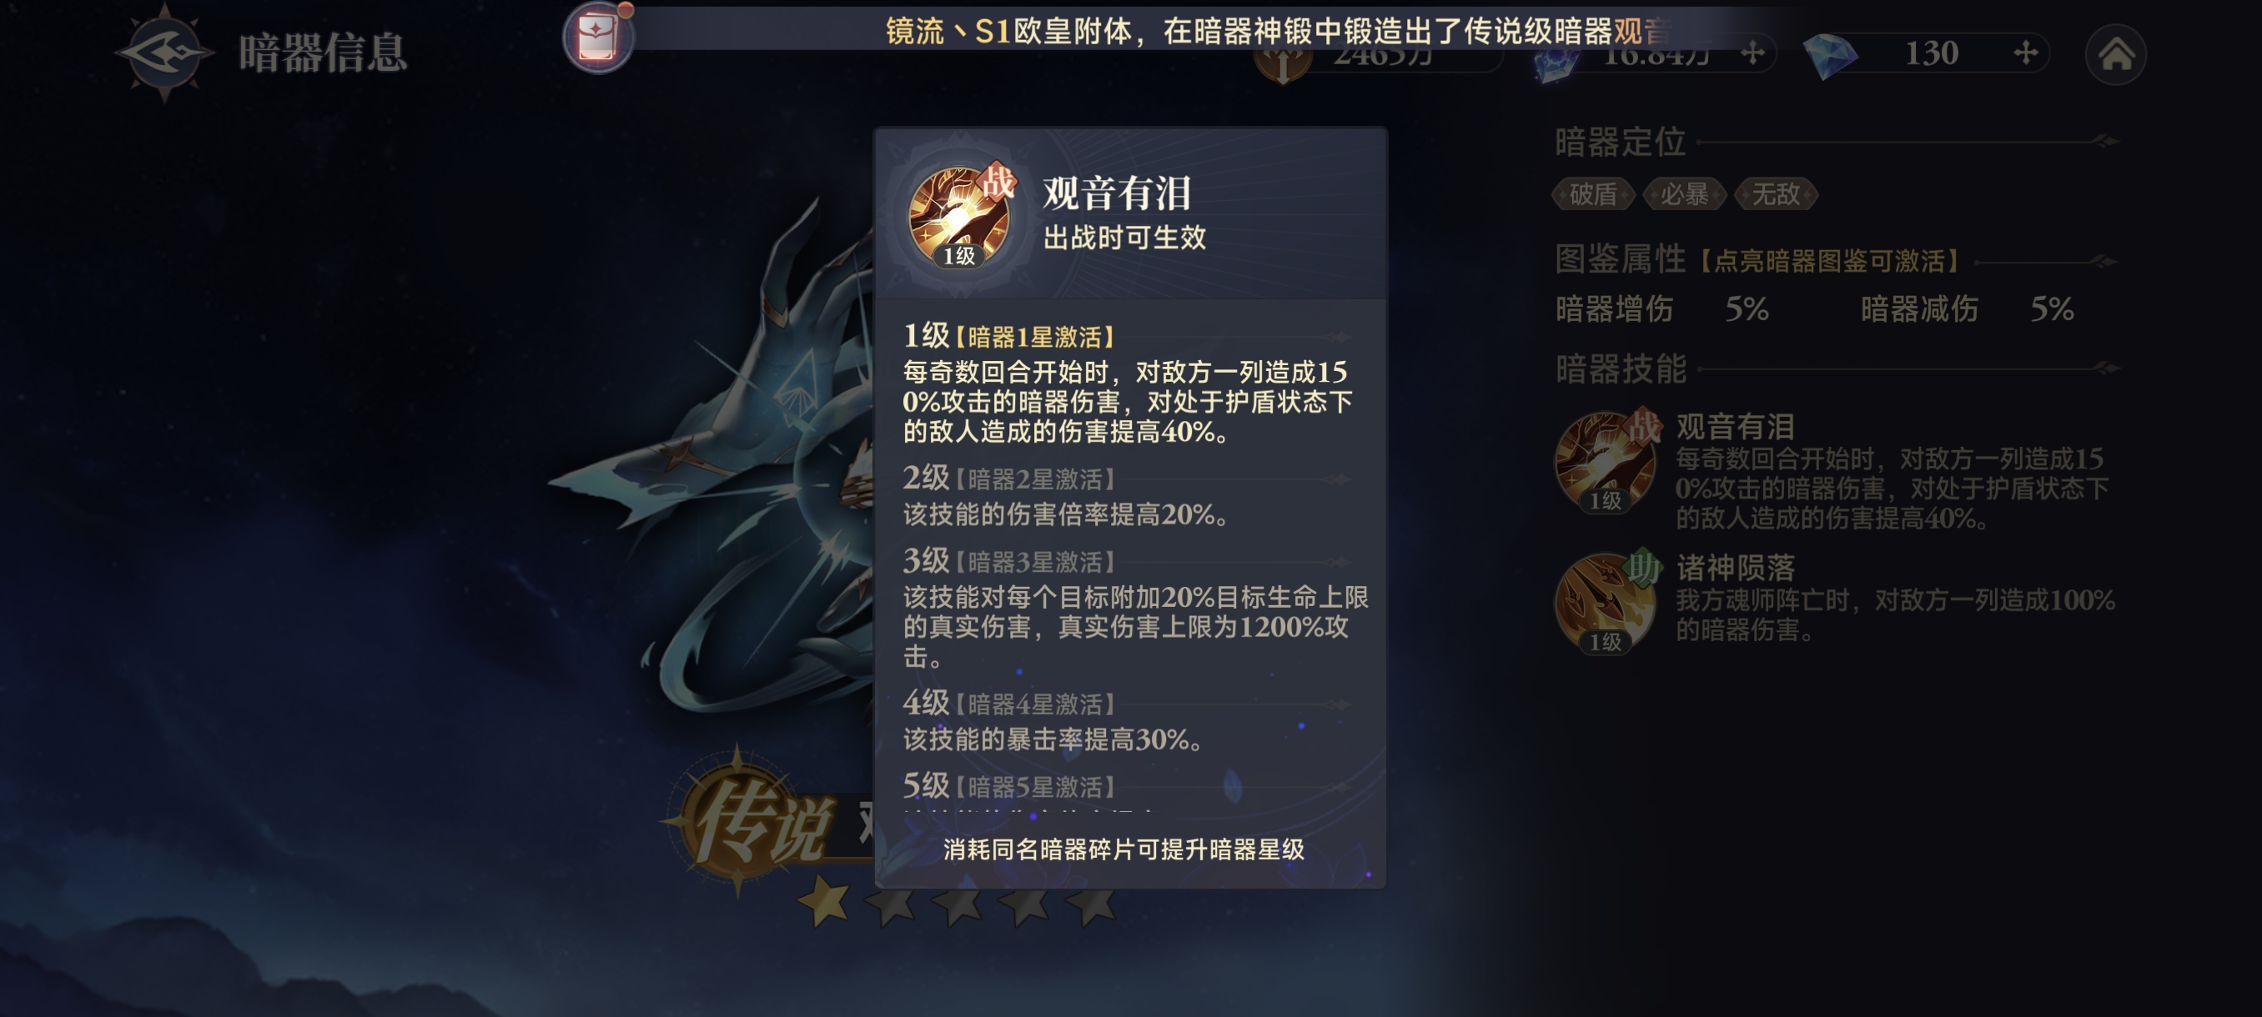Select the 无敌 tag

pos(1776,194)
